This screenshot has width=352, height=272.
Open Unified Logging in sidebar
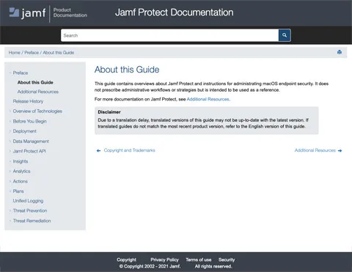pyautogui.click(x=28, y=201)
